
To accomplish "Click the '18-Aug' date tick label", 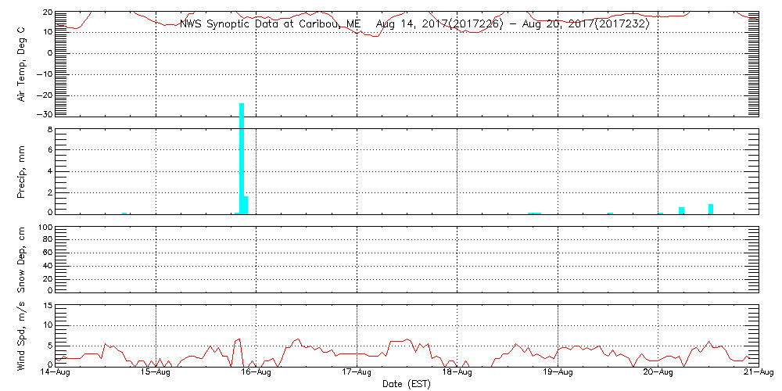I will click(x=457, y=373).
